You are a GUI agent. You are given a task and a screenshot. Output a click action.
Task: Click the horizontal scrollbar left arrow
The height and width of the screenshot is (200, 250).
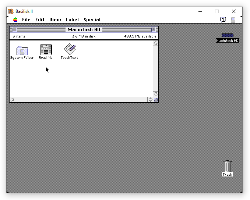(x=12, y=100)
